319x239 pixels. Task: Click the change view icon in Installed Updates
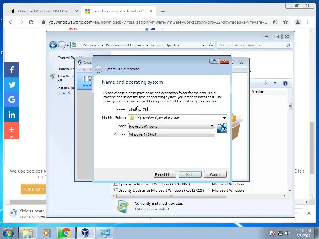pos(268,83)
